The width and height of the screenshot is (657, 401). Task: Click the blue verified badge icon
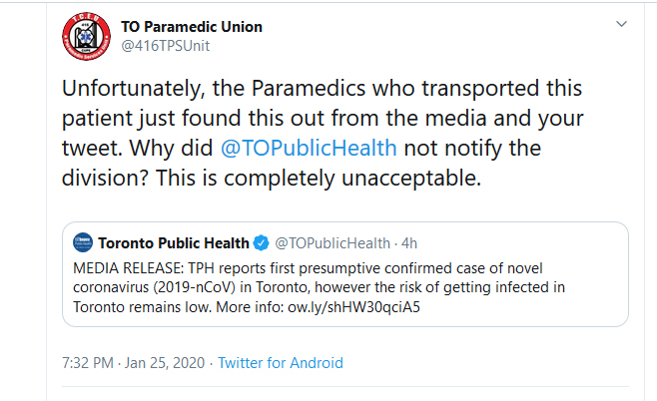(x=261, y=243)
